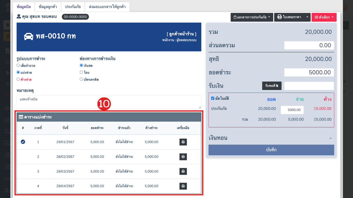Click date 28/02/2567 in installment table
The width and height of the screenshot is (353, 198).
(65, 157)
